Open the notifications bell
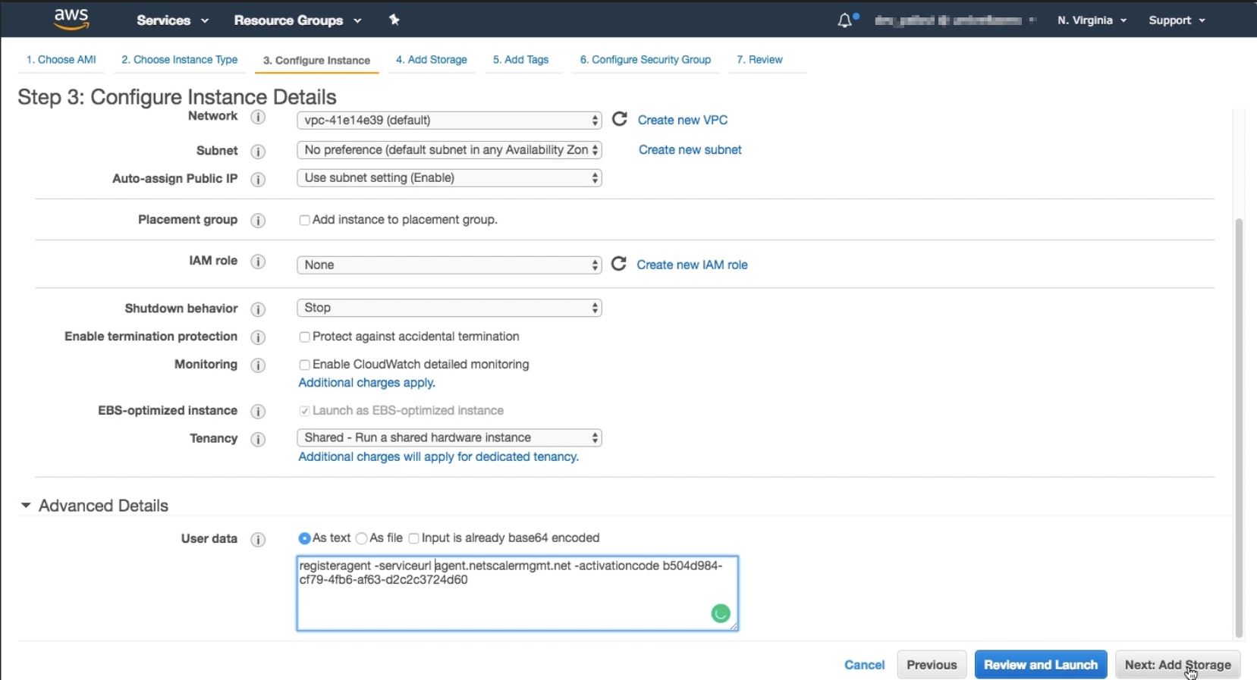This screenshot has width=1257, height=680. [845, 20]
